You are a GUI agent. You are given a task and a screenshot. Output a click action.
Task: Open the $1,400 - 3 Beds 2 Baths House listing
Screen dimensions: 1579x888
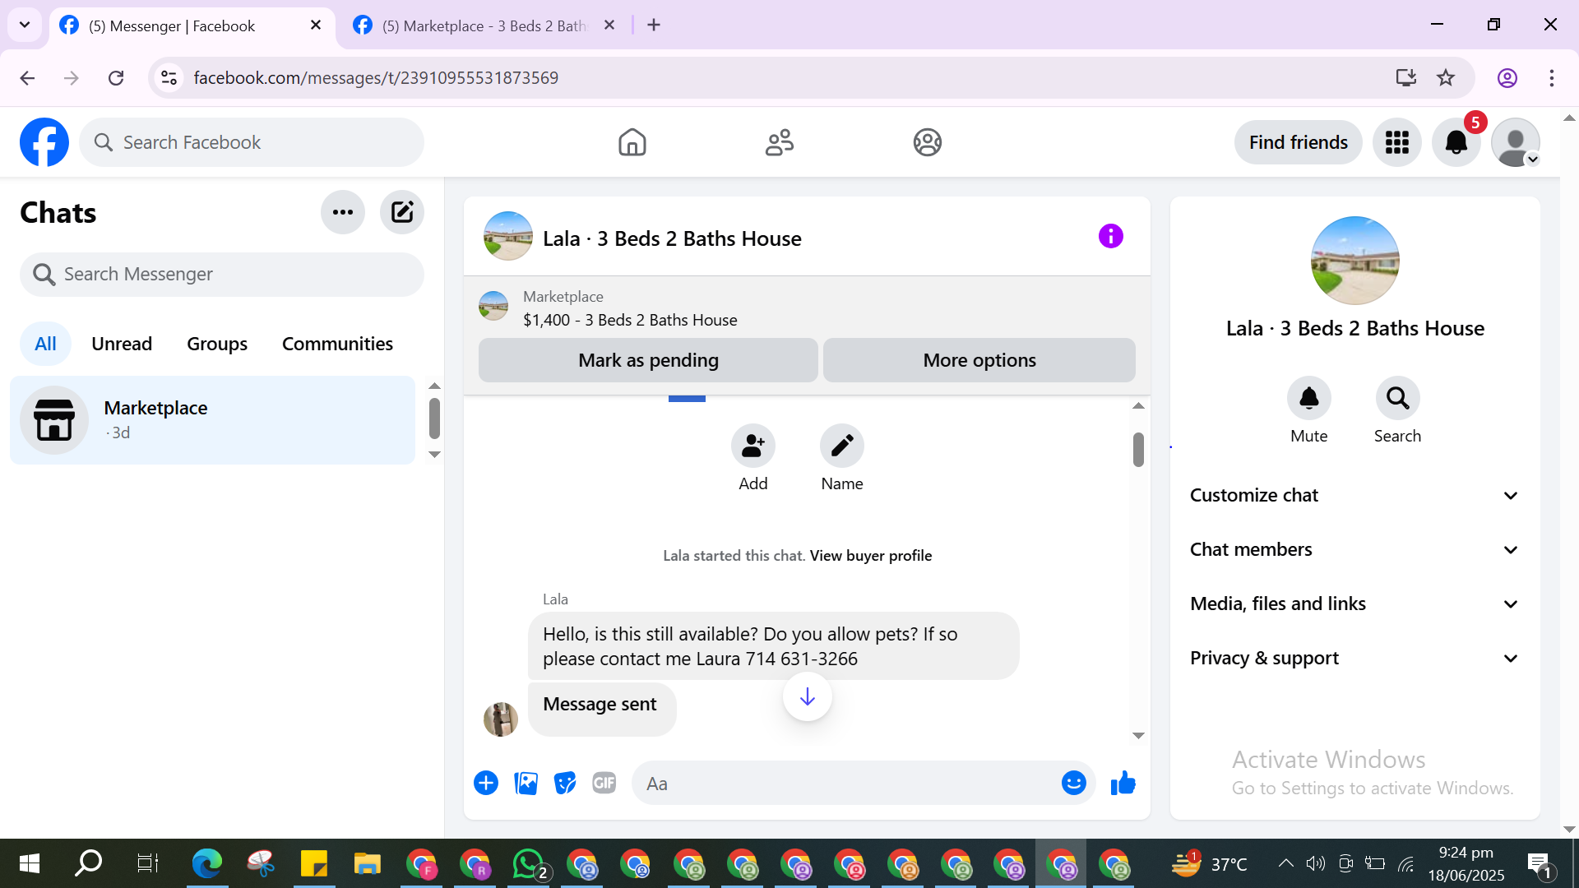point(630,320)
